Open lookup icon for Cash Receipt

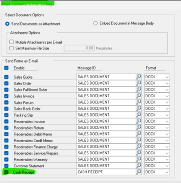click(x=139, y=172)
